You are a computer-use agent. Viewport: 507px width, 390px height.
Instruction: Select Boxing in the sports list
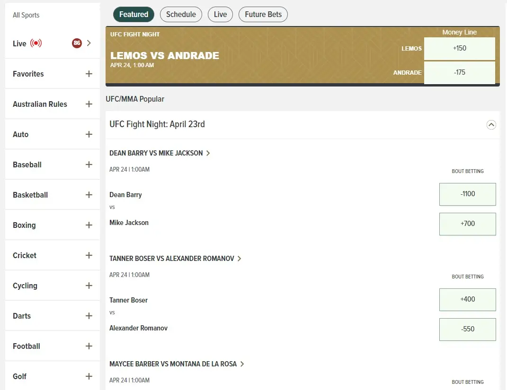pos(24,225)
